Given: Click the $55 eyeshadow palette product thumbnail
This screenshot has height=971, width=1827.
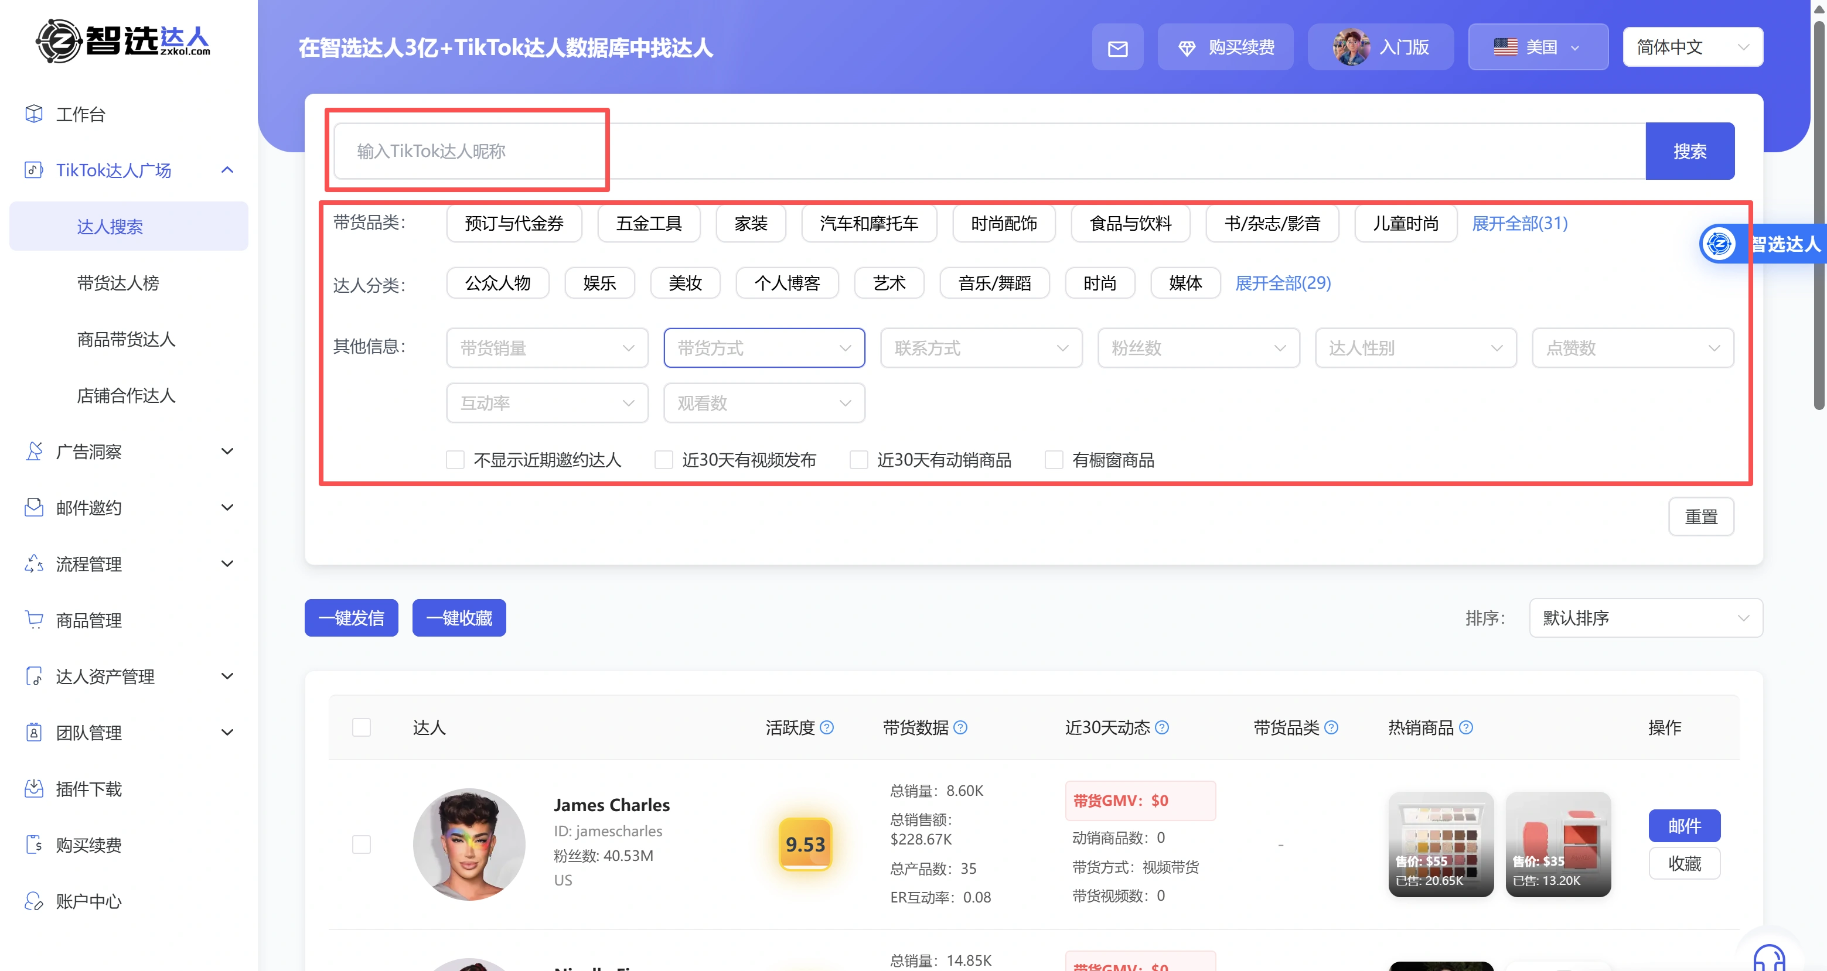Looking at the screenshot, I should (1440, 843).
